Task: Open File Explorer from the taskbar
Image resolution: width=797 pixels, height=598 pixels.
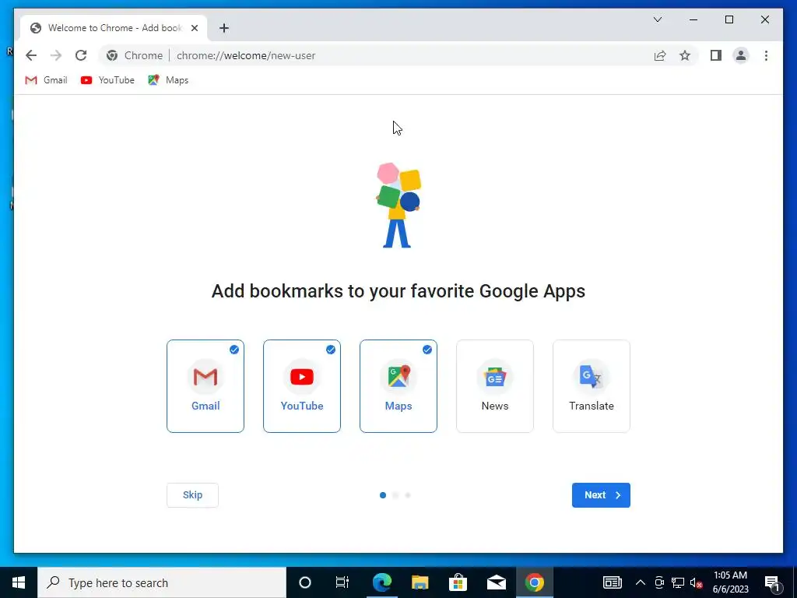Action: click(420, 582)
